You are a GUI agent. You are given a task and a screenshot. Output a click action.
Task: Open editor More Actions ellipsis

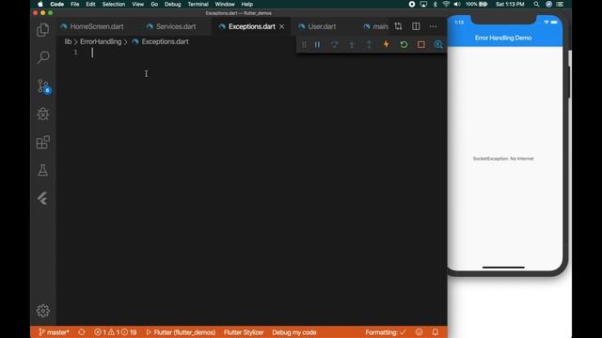coord(433,26)
